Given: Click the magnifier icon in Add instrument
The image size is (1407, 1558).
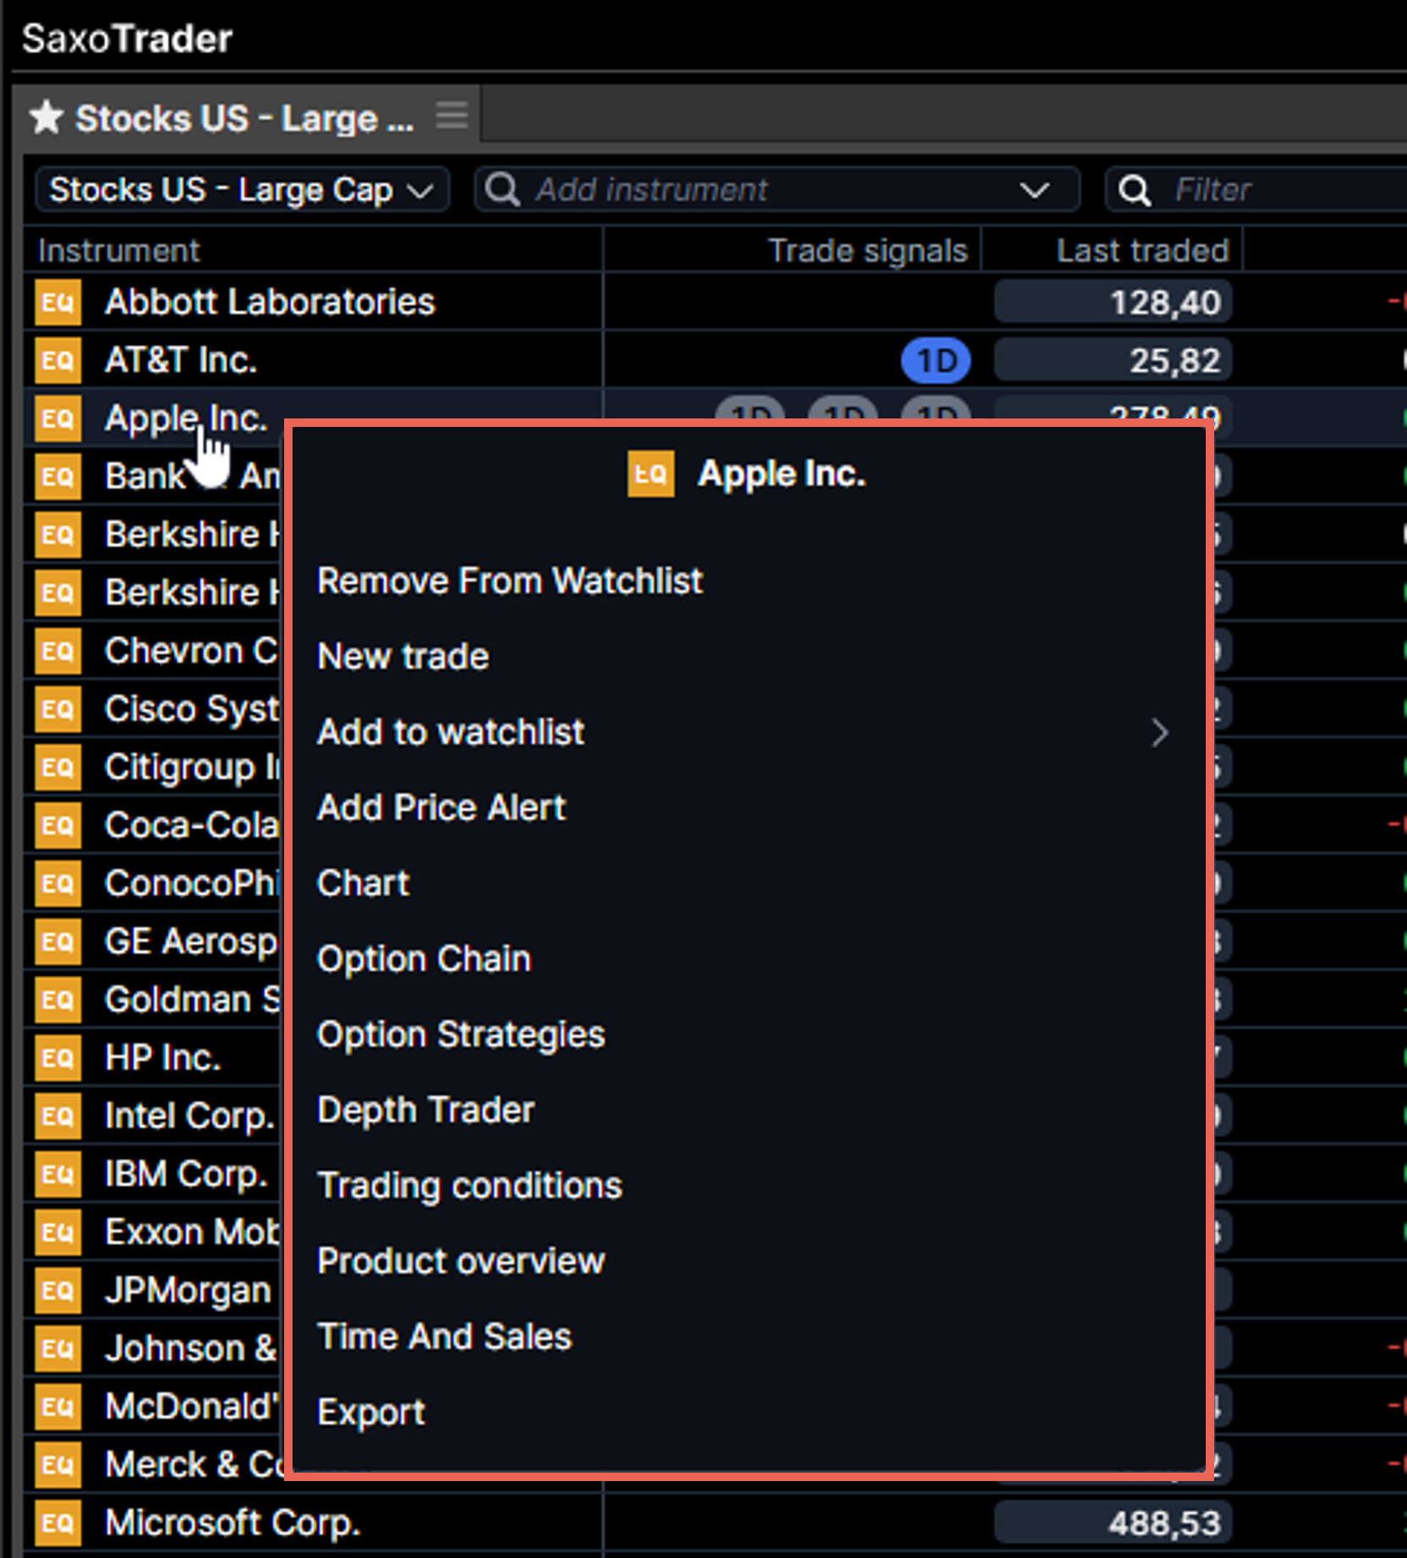Looking at the screenshot, I should (503, 189).
